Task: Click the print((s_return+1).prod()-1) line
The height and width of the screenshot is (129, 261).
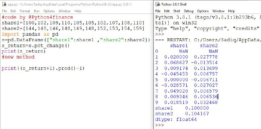Action: click(x=43, y=68)
